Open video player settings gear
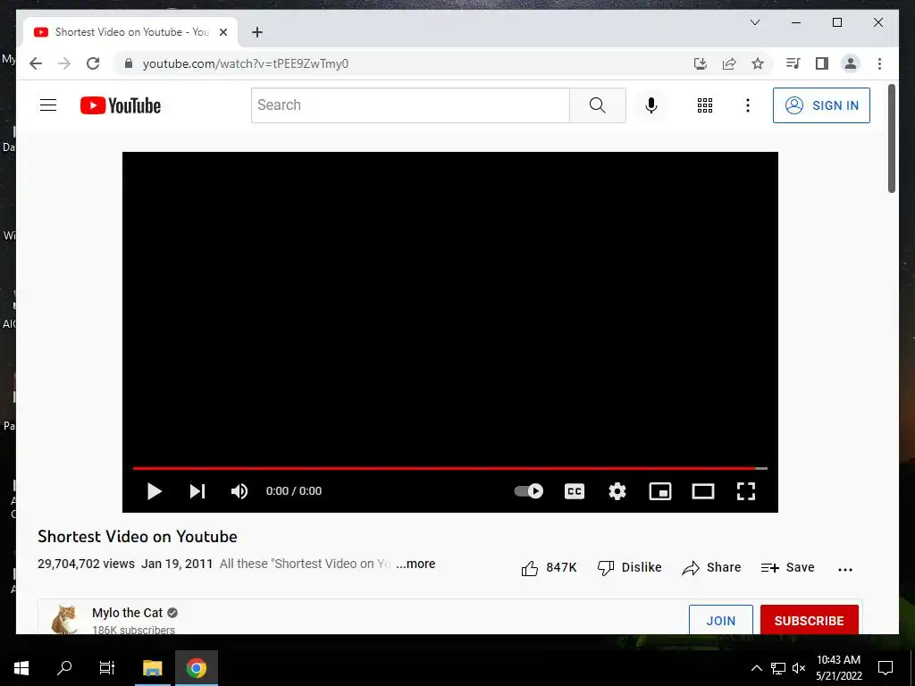The height and width of the screenshot is (686, 915). 617,491
